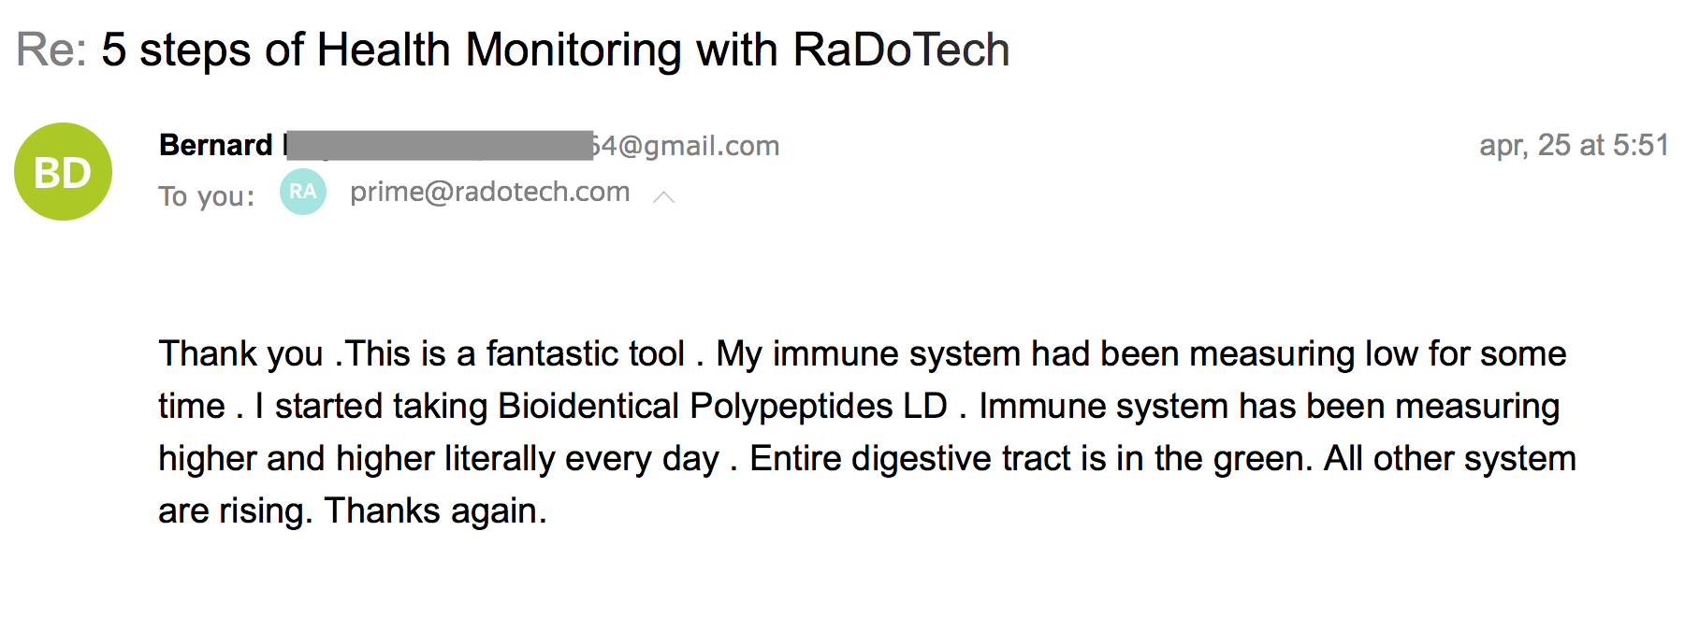Click "Thank you" at the message start
The width and height of the screenshot is (1699, 632).
click(240, 353)
